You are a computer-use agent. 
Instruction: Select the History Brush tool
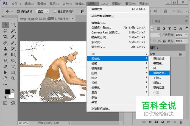tap(13, 49)
